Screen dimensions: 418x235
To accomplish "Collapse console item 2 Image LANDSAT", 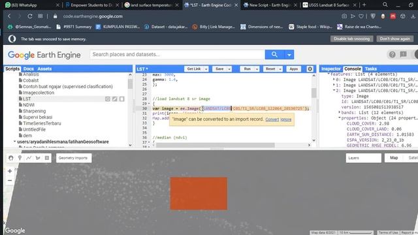I will pyautogui.click(x=334, y=91).
